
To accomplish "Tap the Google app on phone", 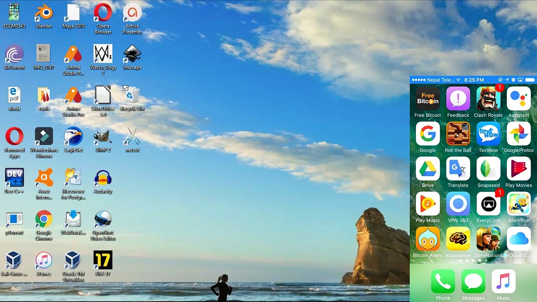I will tap(428, 134).
